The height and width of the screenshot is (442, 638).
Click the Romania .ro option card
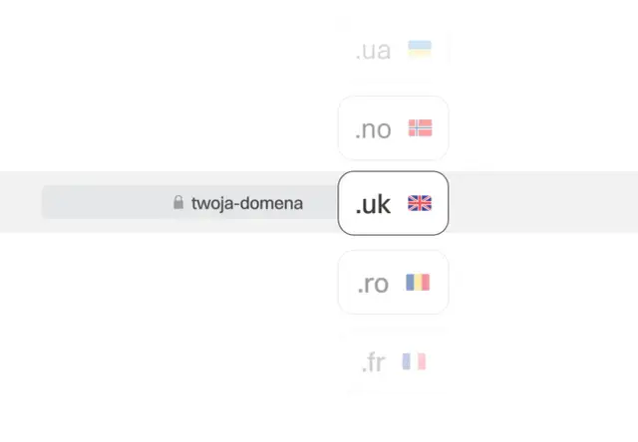pyautogui.click(x=393, y=304)
